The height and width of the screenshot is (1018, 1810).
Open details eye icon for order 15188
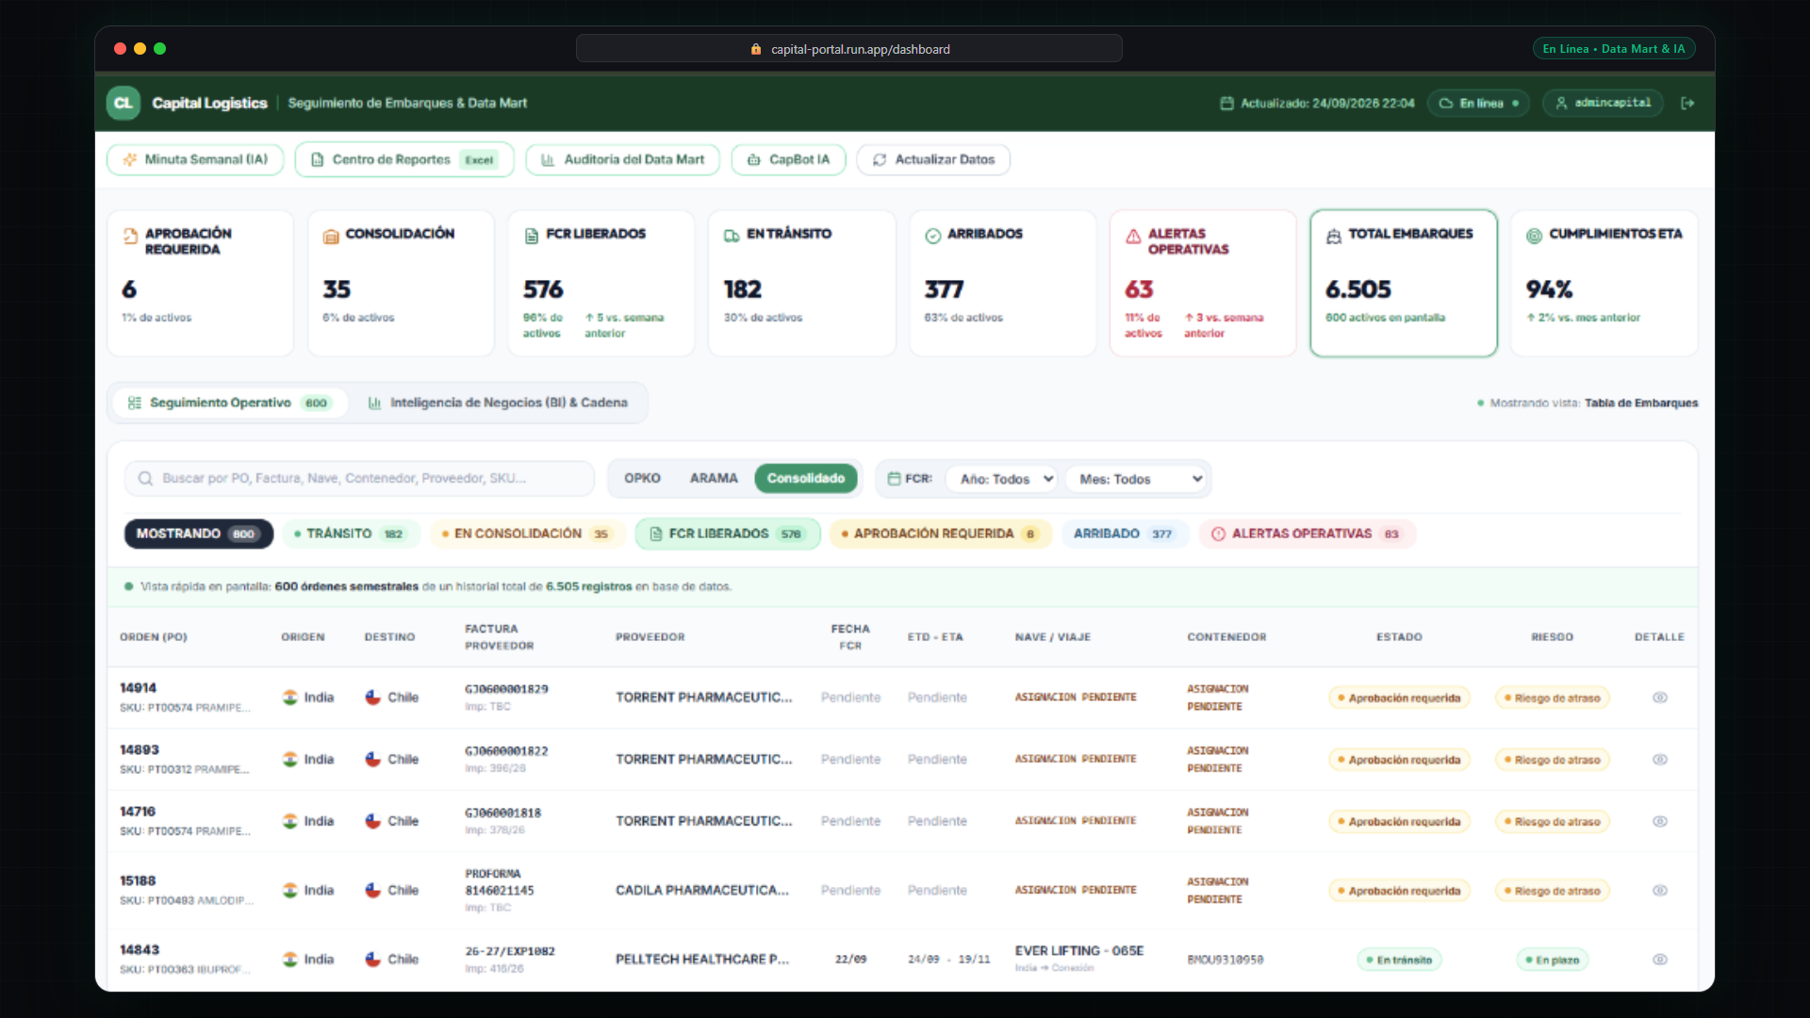coord(1660,891)
